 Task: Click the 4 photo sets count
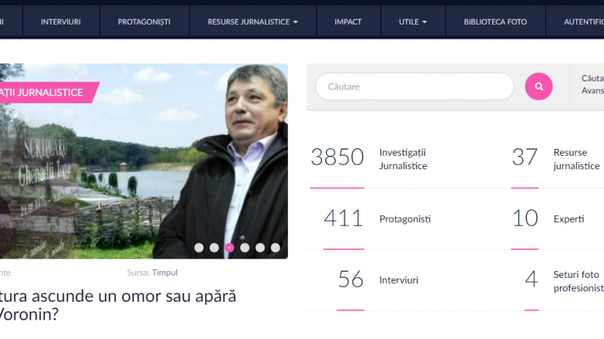point(531,279)
